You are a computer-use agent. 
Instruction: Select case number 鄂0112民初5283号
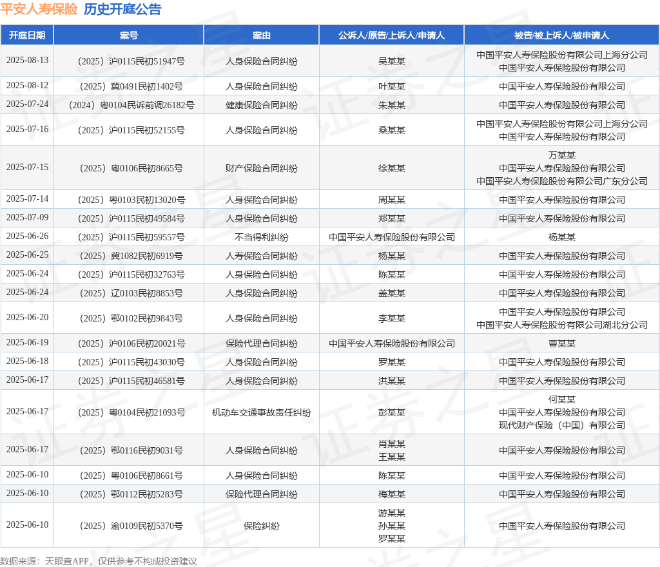131,494
